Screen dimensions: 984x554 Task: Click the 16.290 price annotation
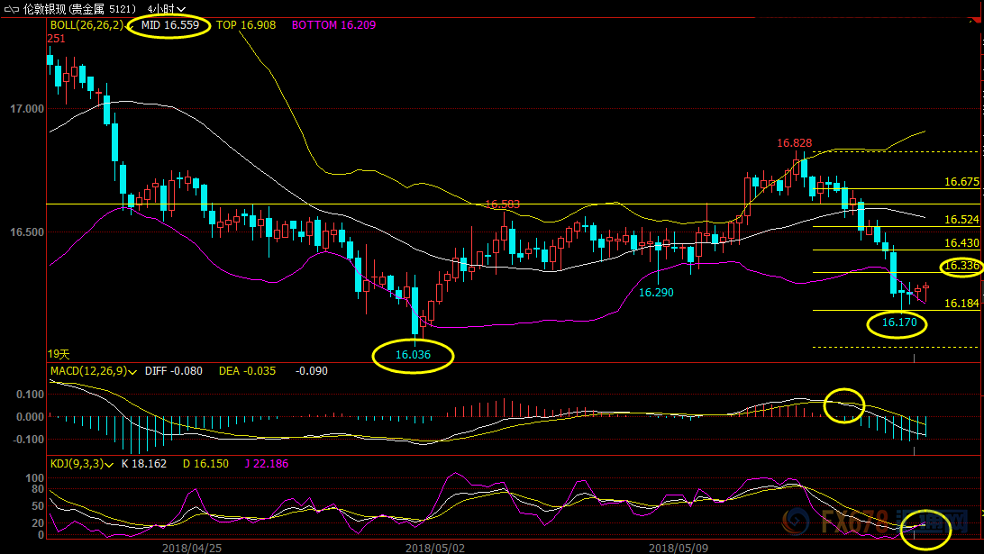(657, 293)
